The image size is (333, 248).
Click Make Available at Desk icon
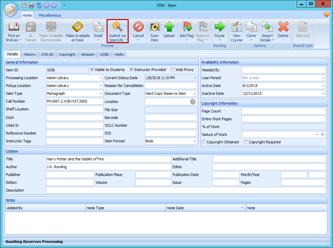coord(77,27)
